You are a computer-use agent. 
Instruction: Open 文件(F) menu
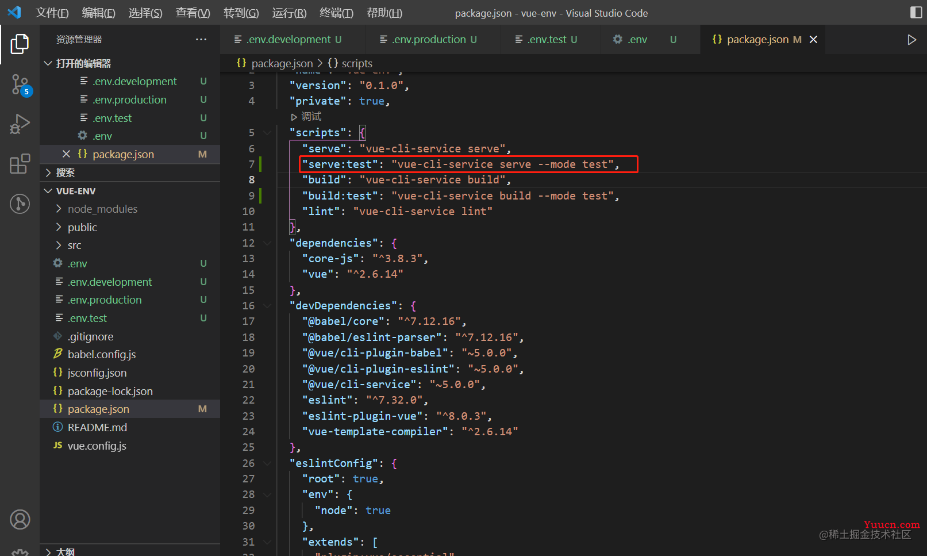pos(52,13)
